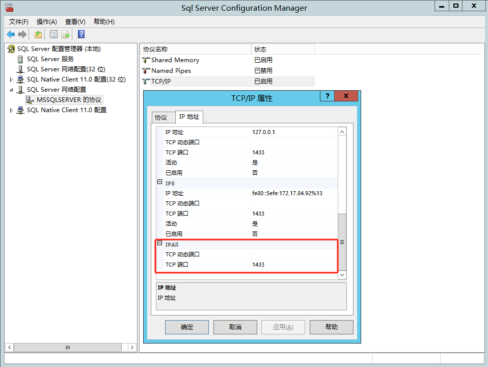Viewport: 488px width, 367px height.
Task: Open the 帮助(H) menu
Action: pyautogui.click(x=104, y=22)
